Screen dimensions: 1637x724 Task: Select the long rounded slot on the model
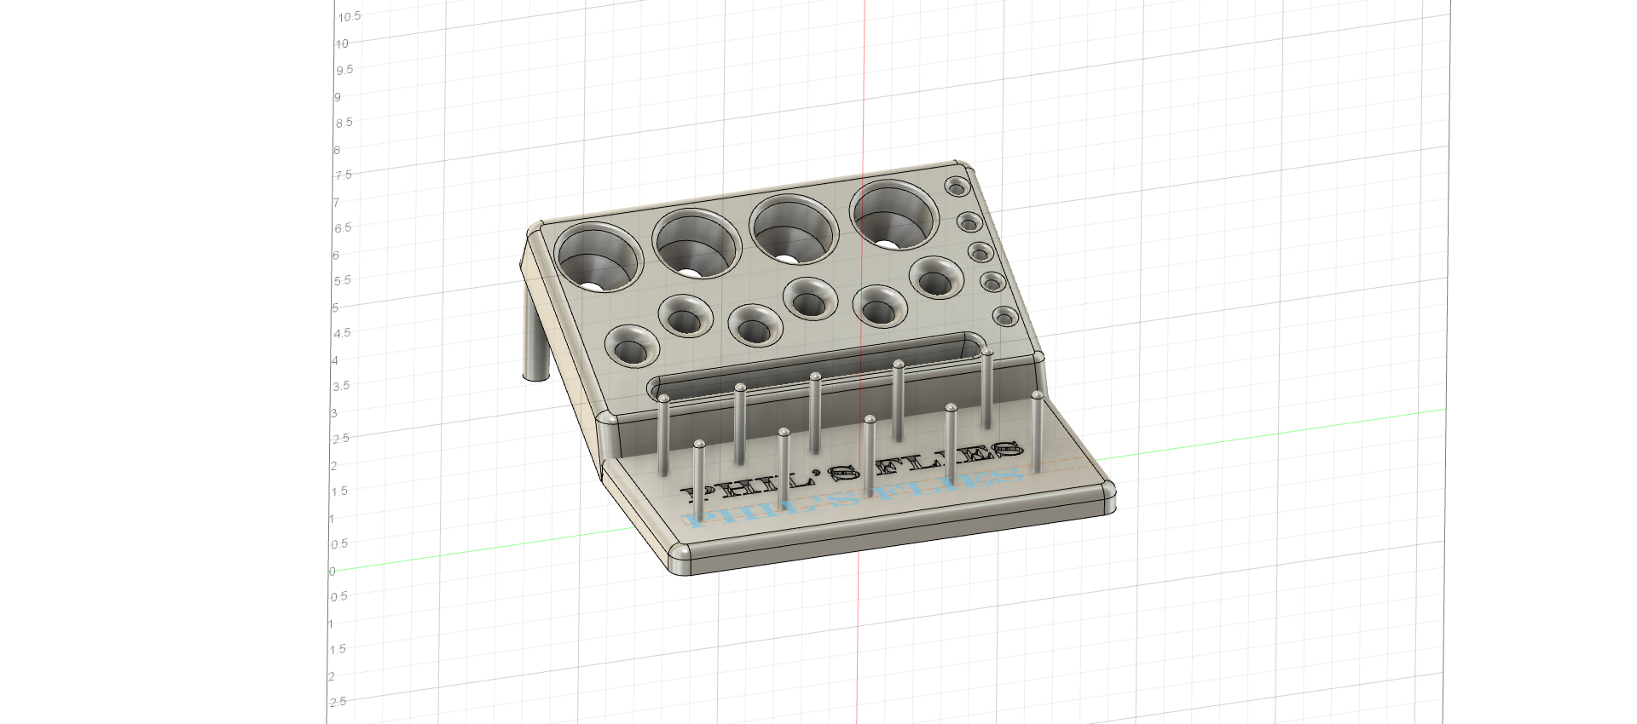coord(817,365)
